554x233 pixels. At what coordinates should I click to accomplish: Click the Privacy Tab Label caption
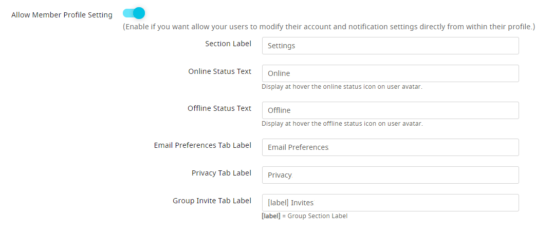tap(221, 173)
